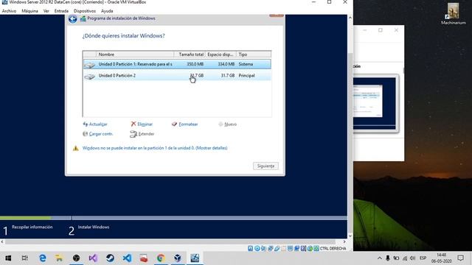Open the Máquina menu
This screenshot has height=265, width=472.
(x=29, y=11)
